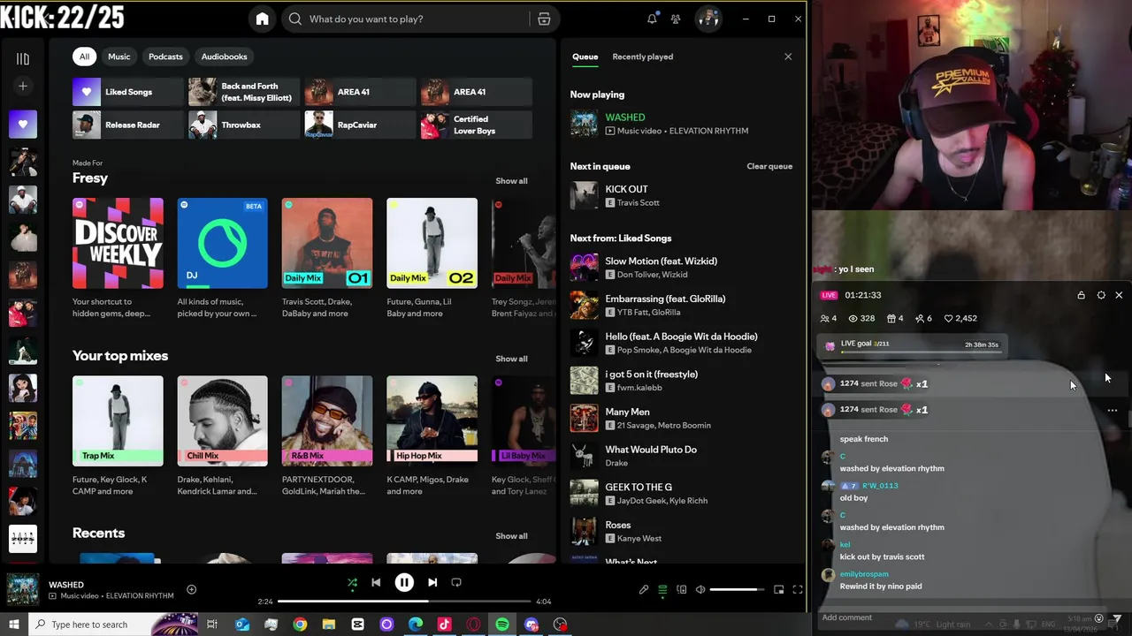Screen dimensions: 1132x636
Task: Show all in Made For Fresy section
Action: 511,181
